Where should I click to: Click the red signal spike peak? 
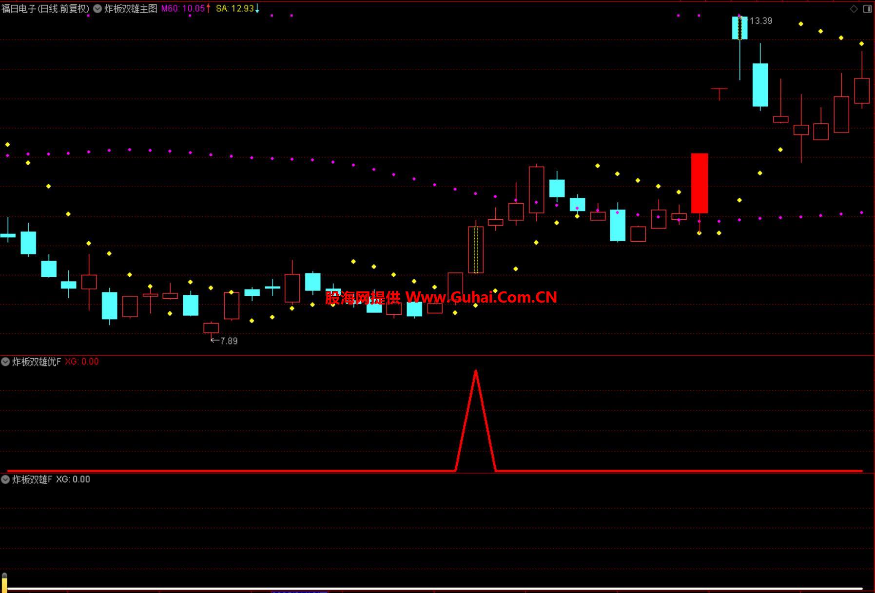476,372
